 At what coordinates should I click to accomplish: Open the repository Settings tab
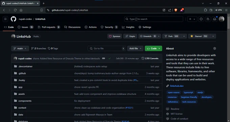coord(145,27)
